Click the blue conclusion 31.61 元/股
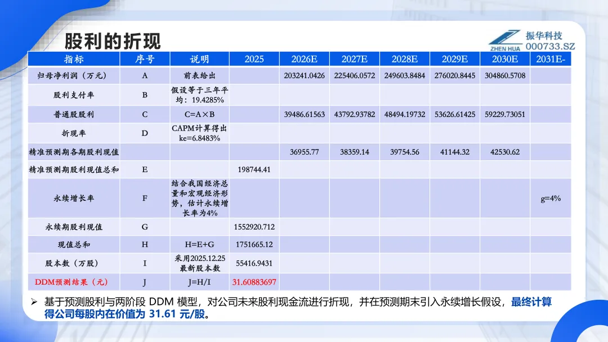 (x=177, y=314)
